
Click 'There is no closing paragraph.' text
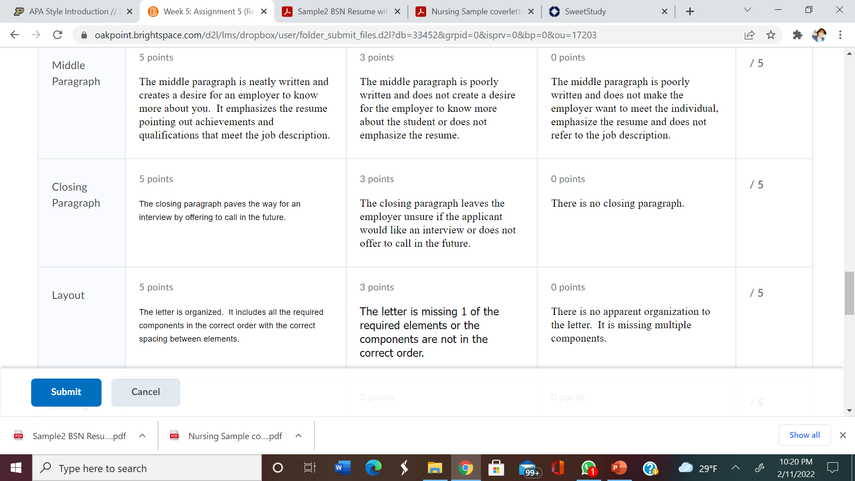[x=618, y=204]
